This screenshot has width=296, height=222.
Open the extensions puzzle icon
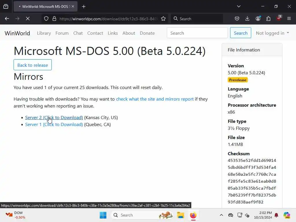(x=268, y=19)
